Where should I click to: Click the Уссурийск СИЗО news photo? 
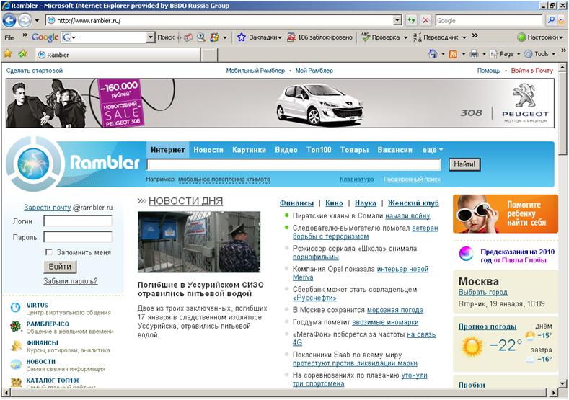click(x=199, y=241)
